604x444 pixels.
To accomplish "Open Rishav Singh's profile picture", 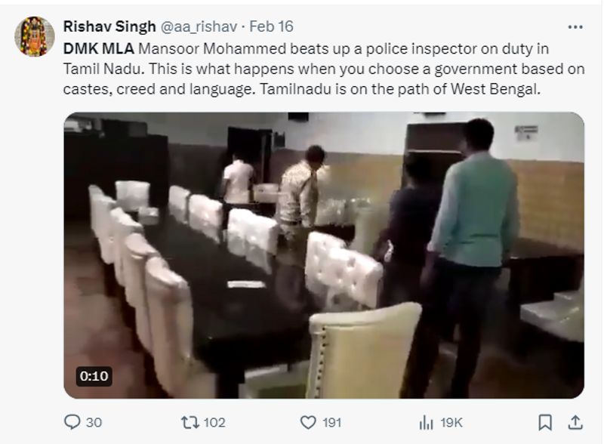I will pos(35,36).
